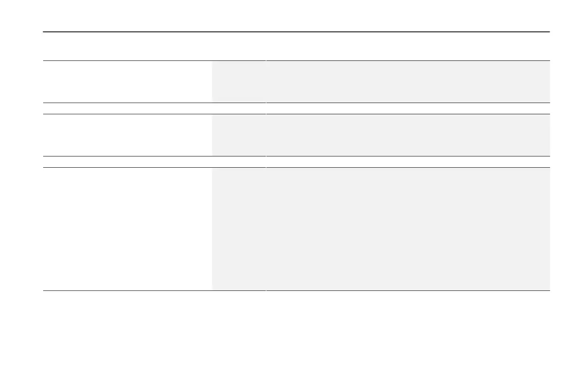Select the narrow gray cell in second shaded row
The image size is (574, 371).
(238, 135)
